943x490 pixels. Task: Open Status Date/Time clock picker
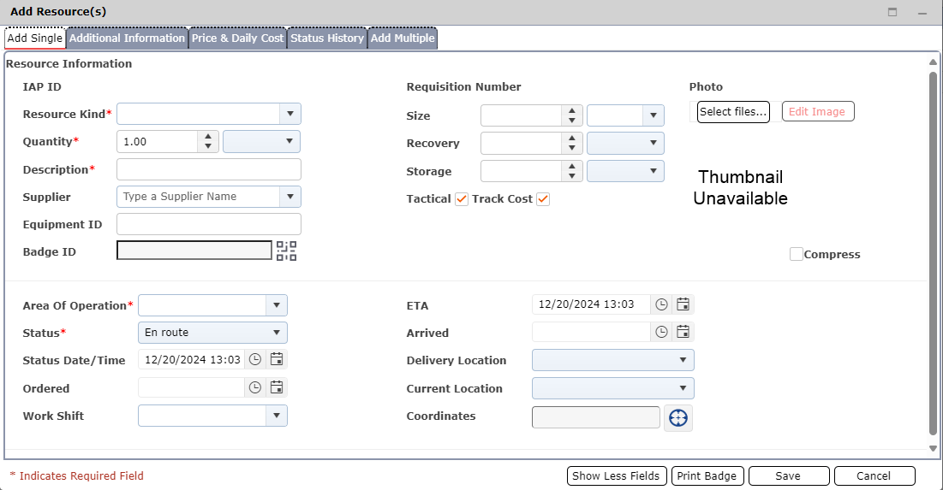tap(255, 360)
